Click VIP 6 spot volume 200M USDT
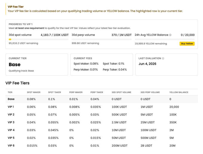The width and height of the screenshot is (203, 154). (x=120, y=146)
